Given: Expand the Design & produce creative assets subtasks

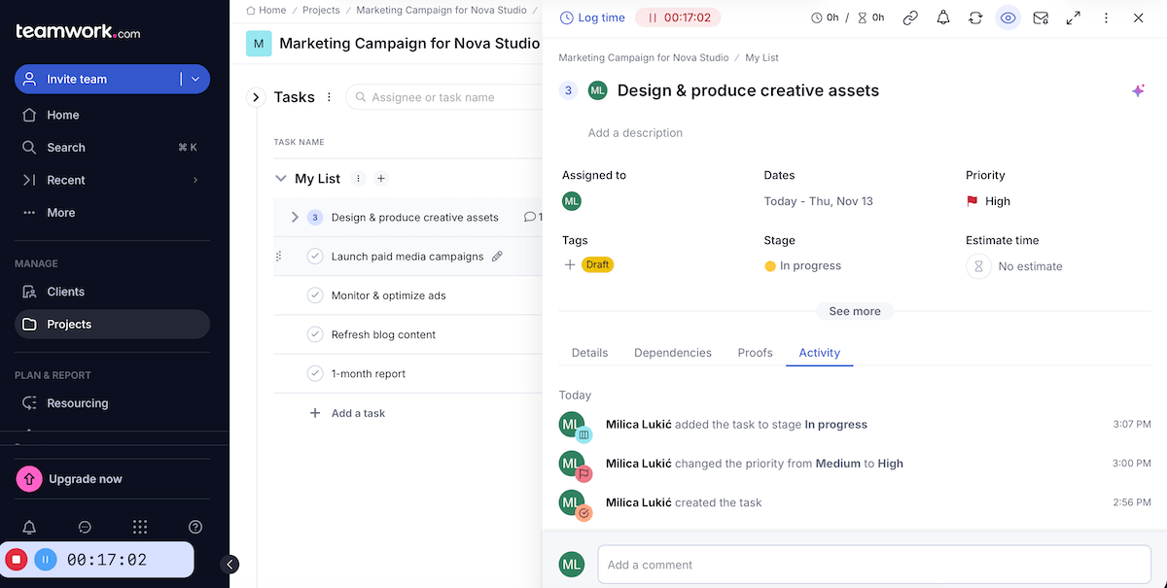Looking at the screenshot, I should (x=295, y=218).
